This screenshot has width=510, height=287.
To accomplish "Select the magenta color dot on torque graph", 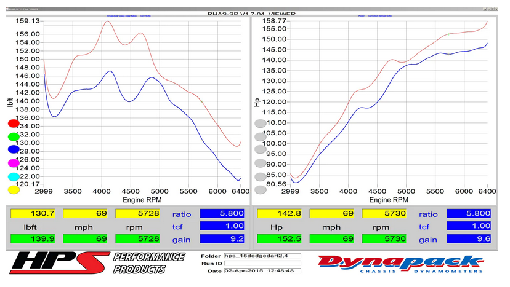I will [13, 163].
